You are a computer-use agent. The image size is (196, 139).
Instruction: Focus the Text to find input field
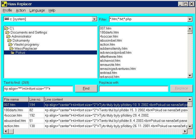pos(38,89)
